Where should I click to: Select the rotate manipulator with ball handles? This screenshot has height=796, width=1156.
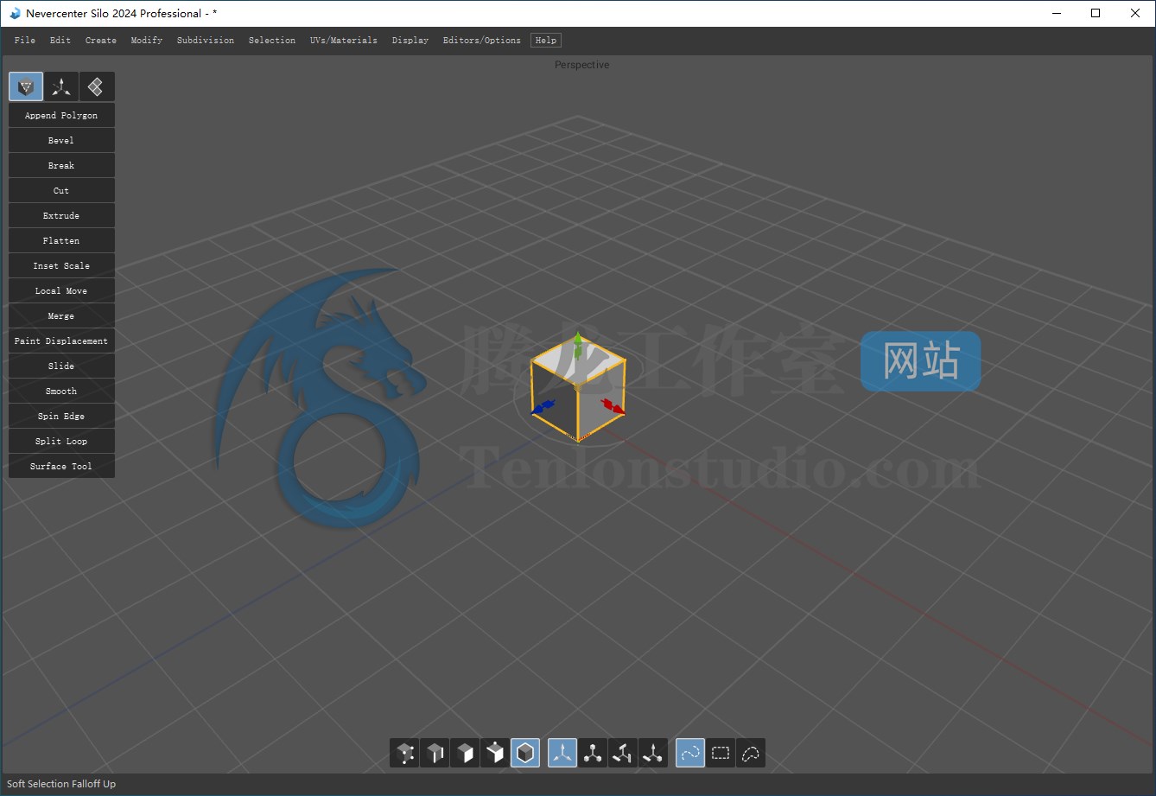click(x=593, y=753)
